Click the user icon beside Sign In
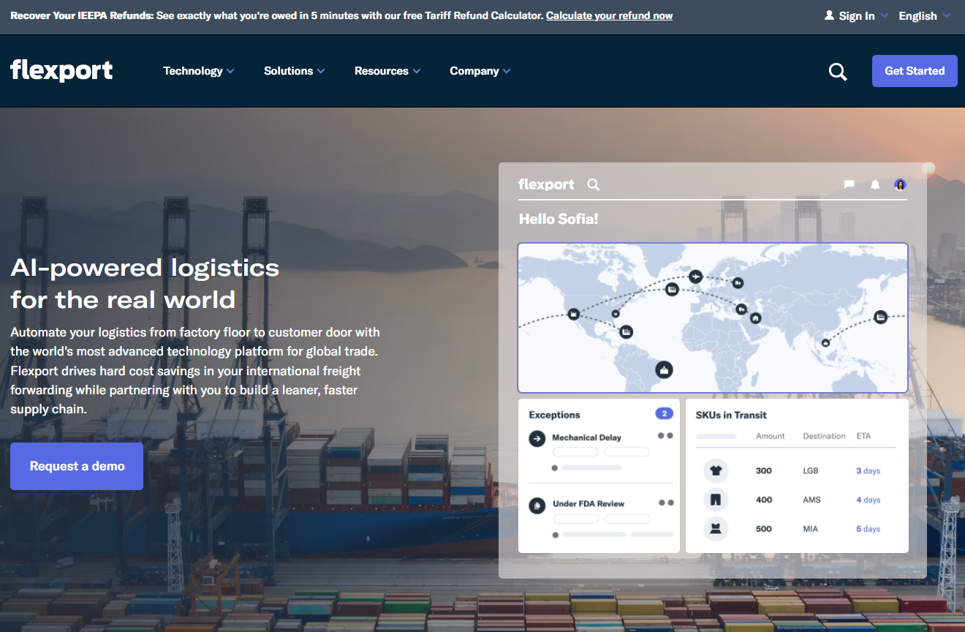965x632 pixels. click(829, 15)
